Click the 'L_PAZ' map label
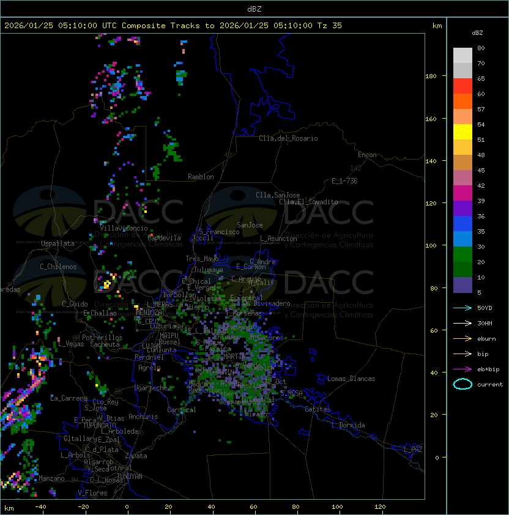Image resolution: width=509 pixels, height=515 pixels. coord(413,449)
